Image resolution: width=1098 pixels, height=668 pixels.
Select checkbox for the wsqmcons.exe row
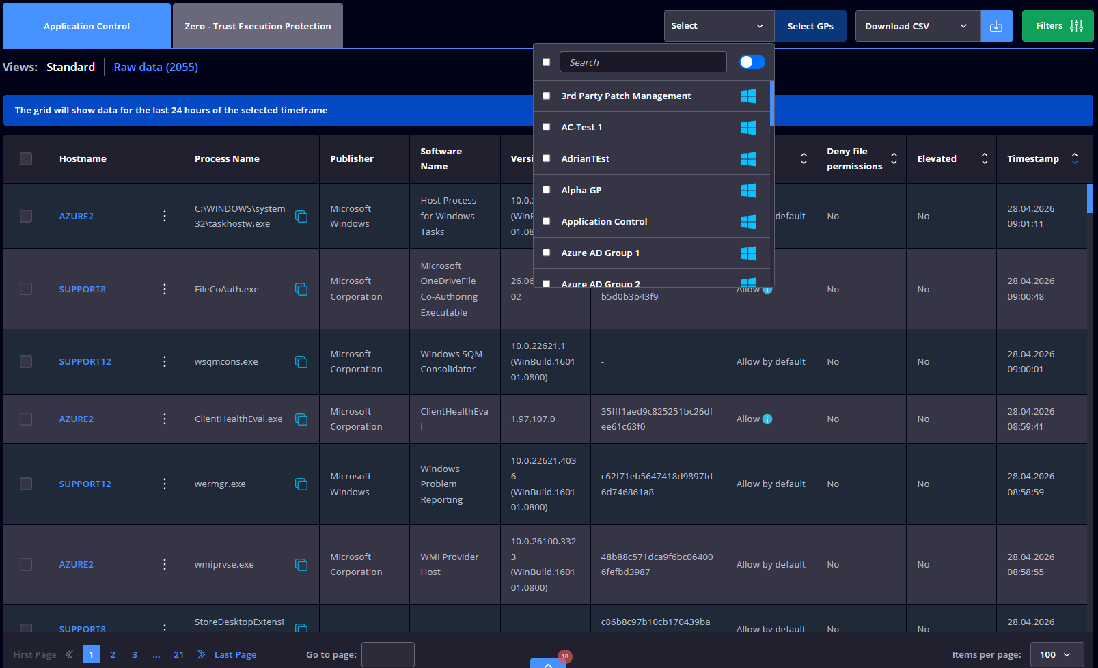coord(26,361)
